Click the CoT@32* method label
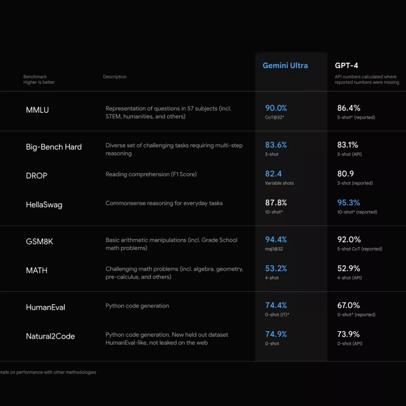 coord(274,117)
